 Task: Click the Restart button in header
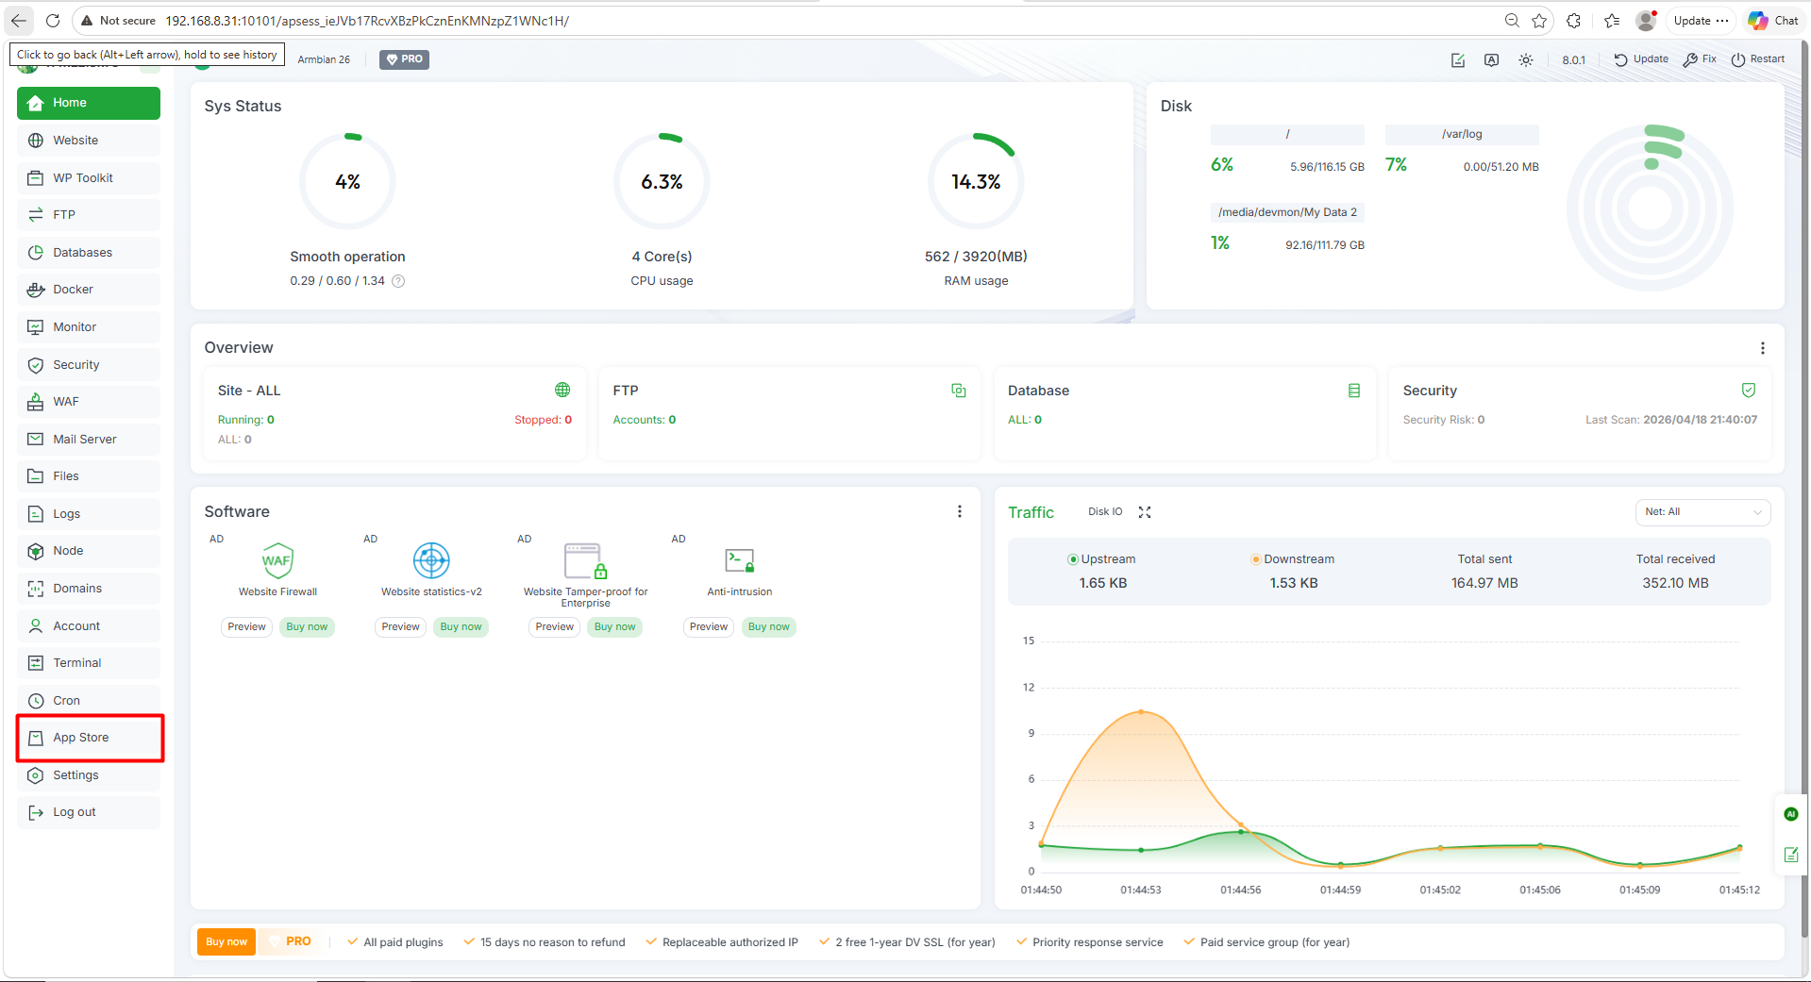1757,59
